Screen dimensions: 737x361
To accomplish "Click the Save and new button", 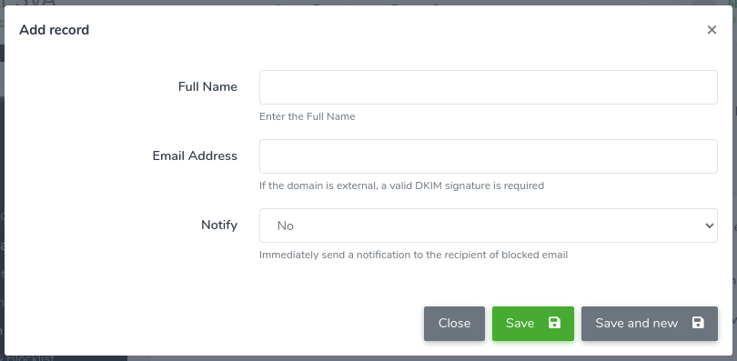I will pyautogui.click(x=650, y=324).
